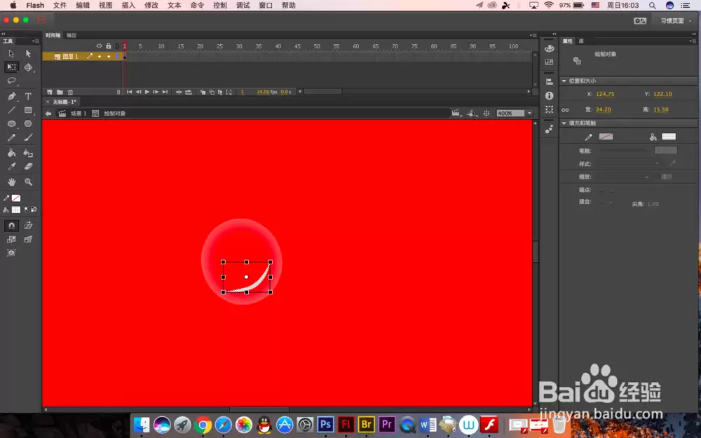The image size is (701, 438).
Task: Choose the Lasso tool
Action: 12,81
